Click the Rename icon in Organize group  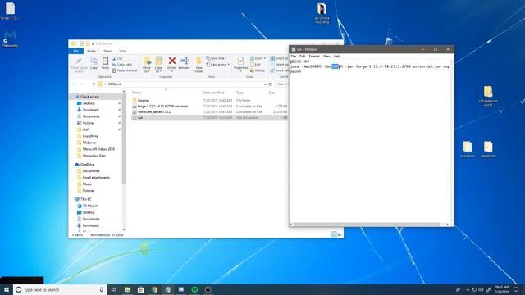tap(184, 63)
